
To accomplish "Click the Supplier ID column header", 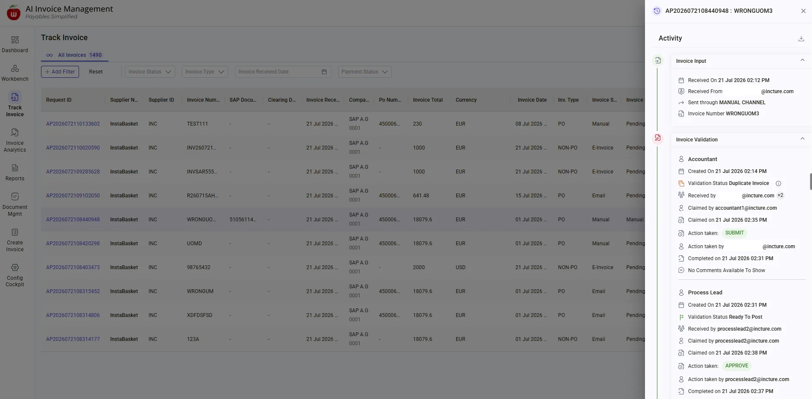I will point(161,100).
